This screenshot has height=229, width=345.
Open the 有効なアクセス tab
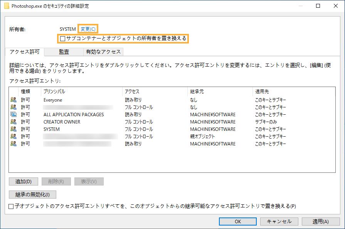pos(103,52)
